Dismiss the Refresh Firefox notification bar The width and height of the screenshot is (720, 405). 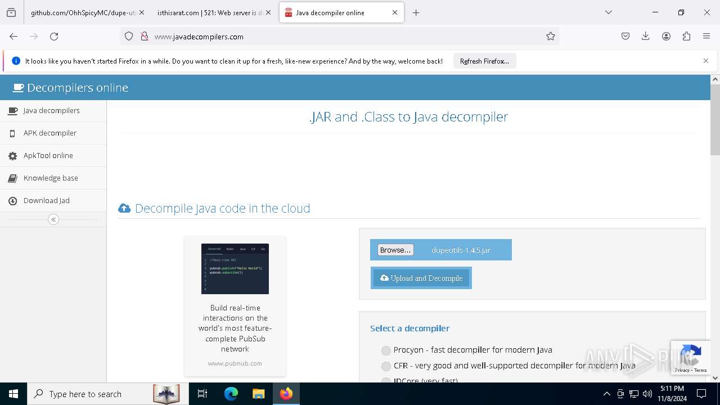[706, 61]
